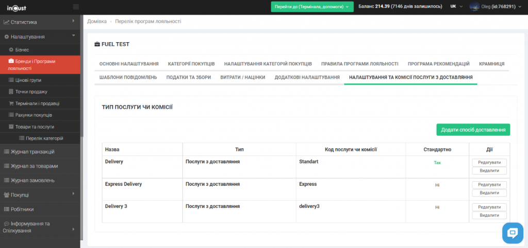Click the Покупці sidebar item
This screenshot has height=248, width=528.
[x=20, y=195]
